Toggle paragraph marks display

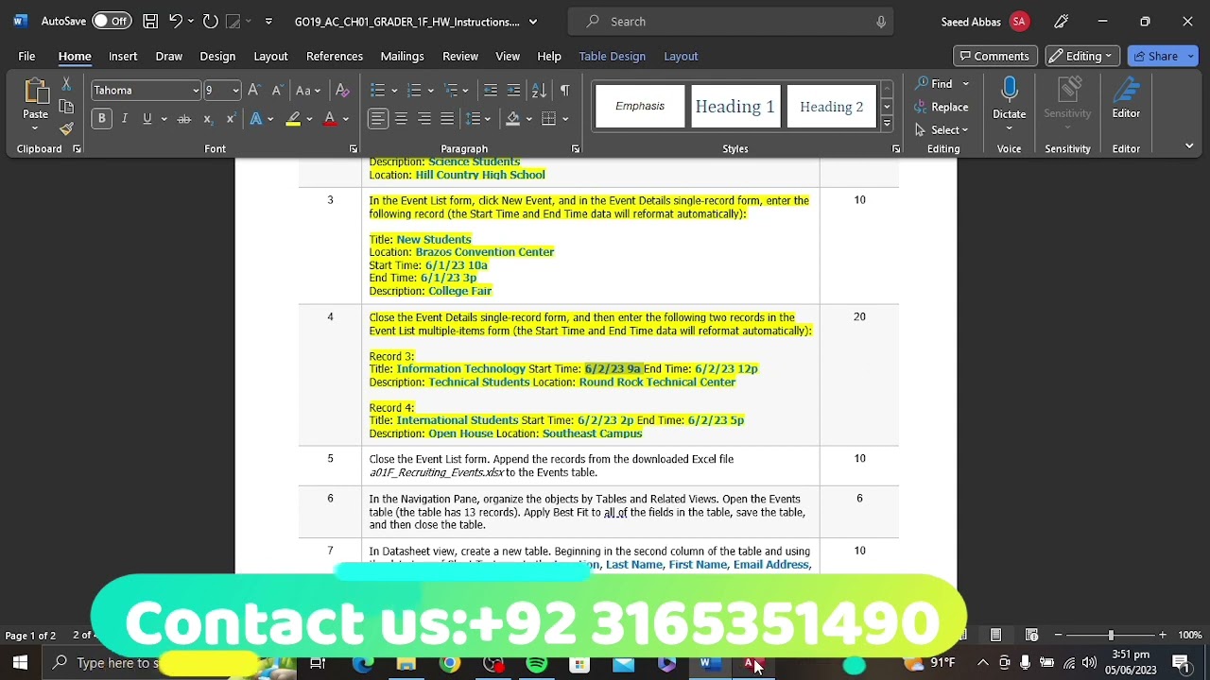pyautogui.click(x=564, y=91)
